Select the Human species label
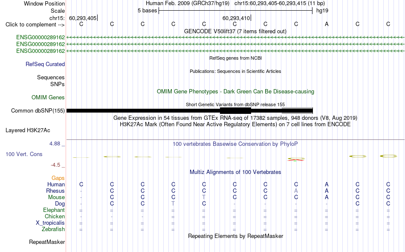Viewport: 405px width, 252px height. coord(56,184)
